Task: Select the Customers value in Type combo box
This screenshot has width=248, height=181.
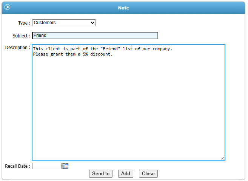Action: coord(60,23)
